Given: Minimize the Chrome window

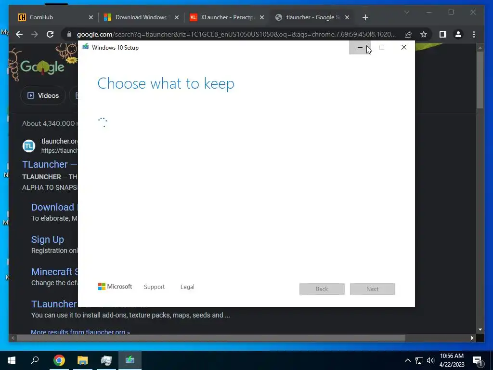Looking at the screenshot, I should click(x=429, y=12).
